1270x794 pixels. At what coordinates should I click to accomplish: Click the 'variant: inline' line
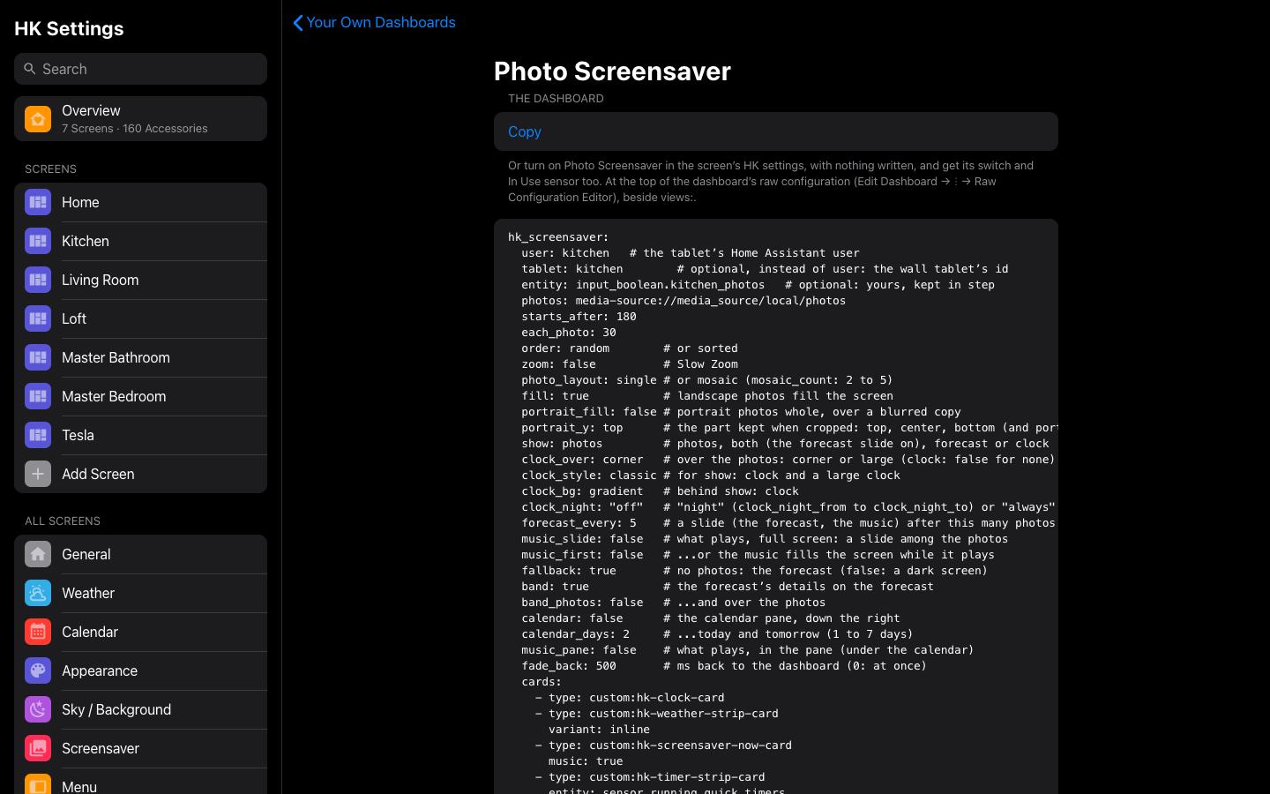coord(599,730)
